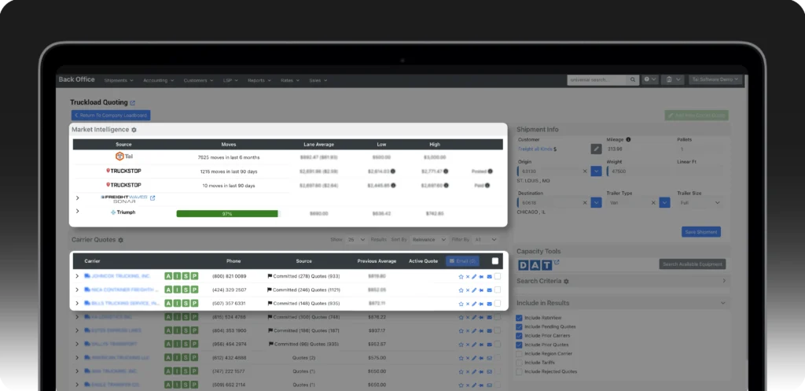
Task: Open Market Intelligence gear settings
Action: tap(134, 129)
